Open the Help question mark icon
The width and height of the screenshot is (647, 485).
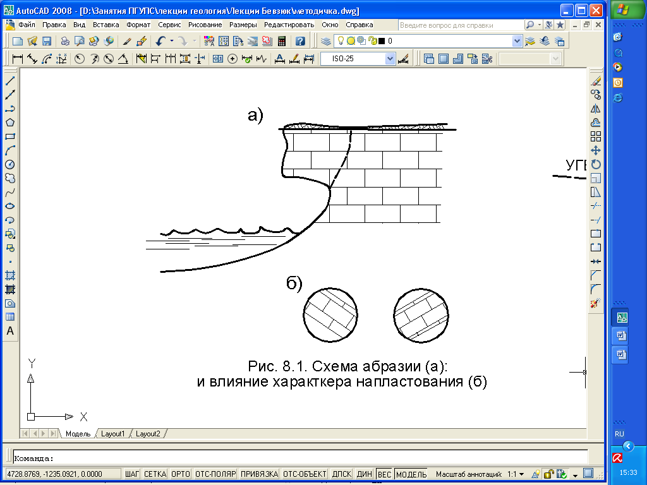coord(300,41)
